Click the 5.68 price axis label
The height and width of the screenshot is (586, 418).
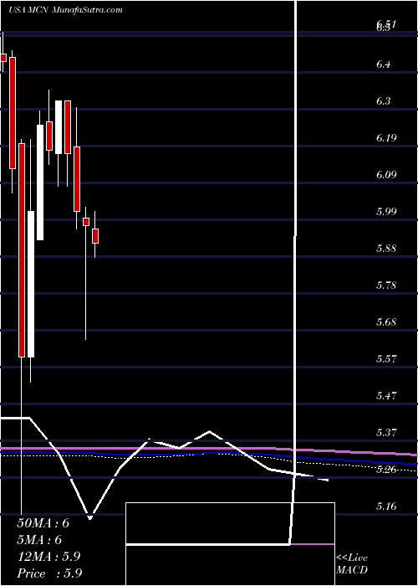386,322
